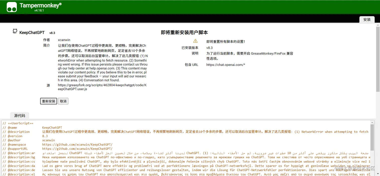Click the @description:da line

[186, 166]
